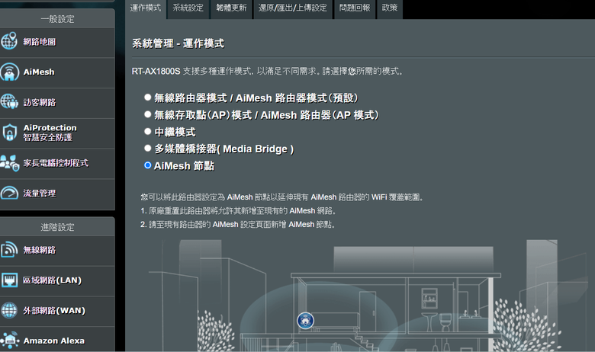Open the 韌體更新 firmware update tab

click(x=231, y=8)
